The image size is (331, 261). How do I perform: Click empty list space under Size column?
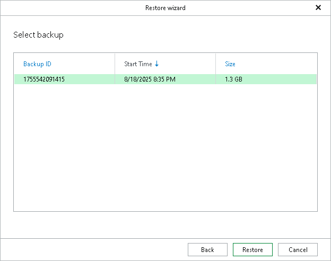pos(265,148)
